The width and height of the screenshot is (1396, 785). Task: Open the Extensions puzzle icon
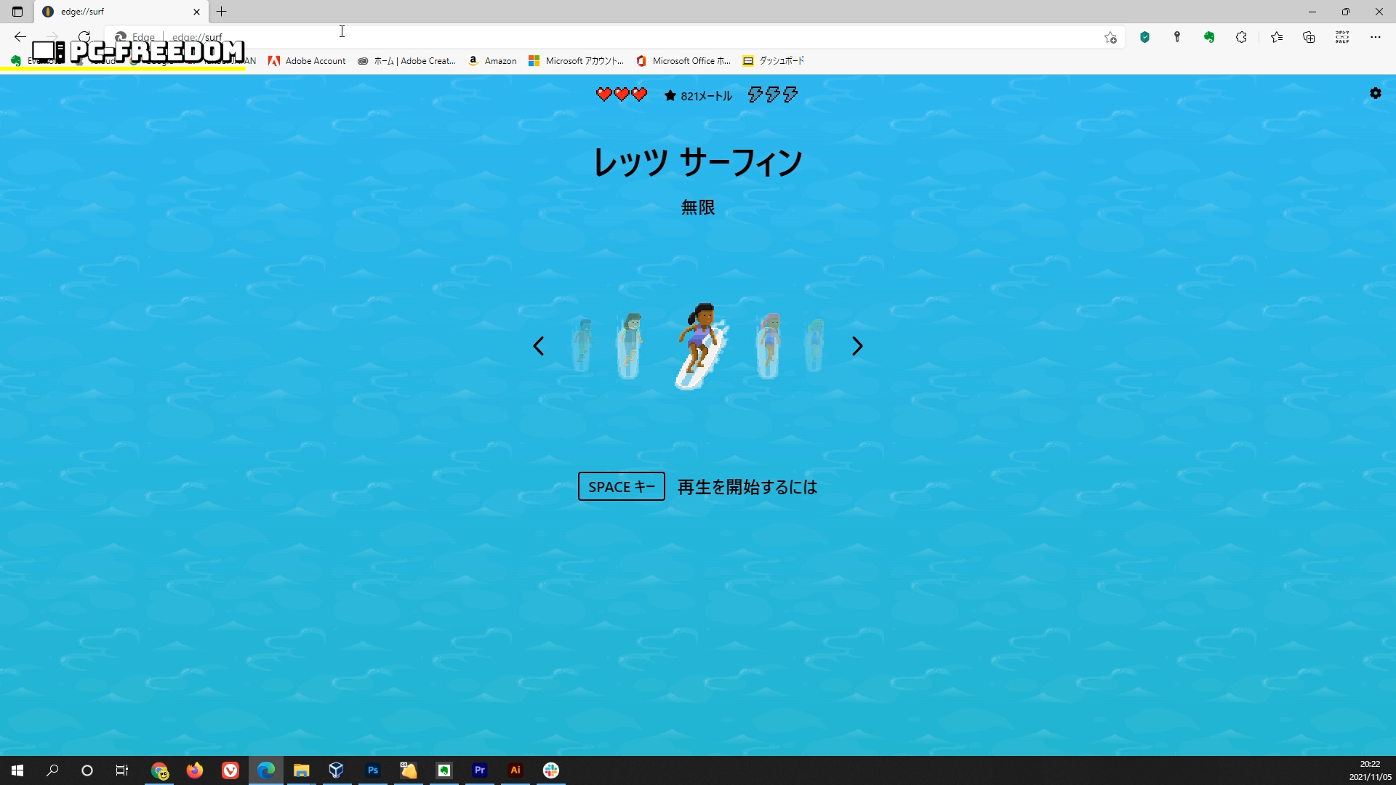1241,37
